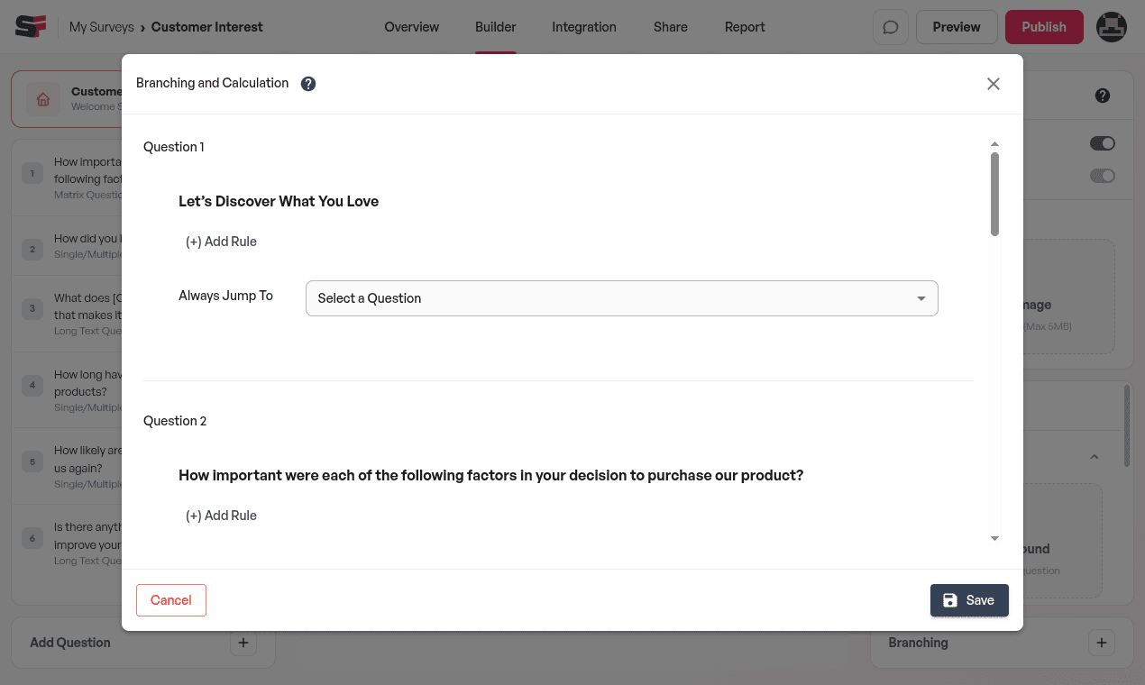The width and height of the screenshot is (1145, 685).
Task: Go to My Surveys breadcrumb
Action: click(101, 27)
